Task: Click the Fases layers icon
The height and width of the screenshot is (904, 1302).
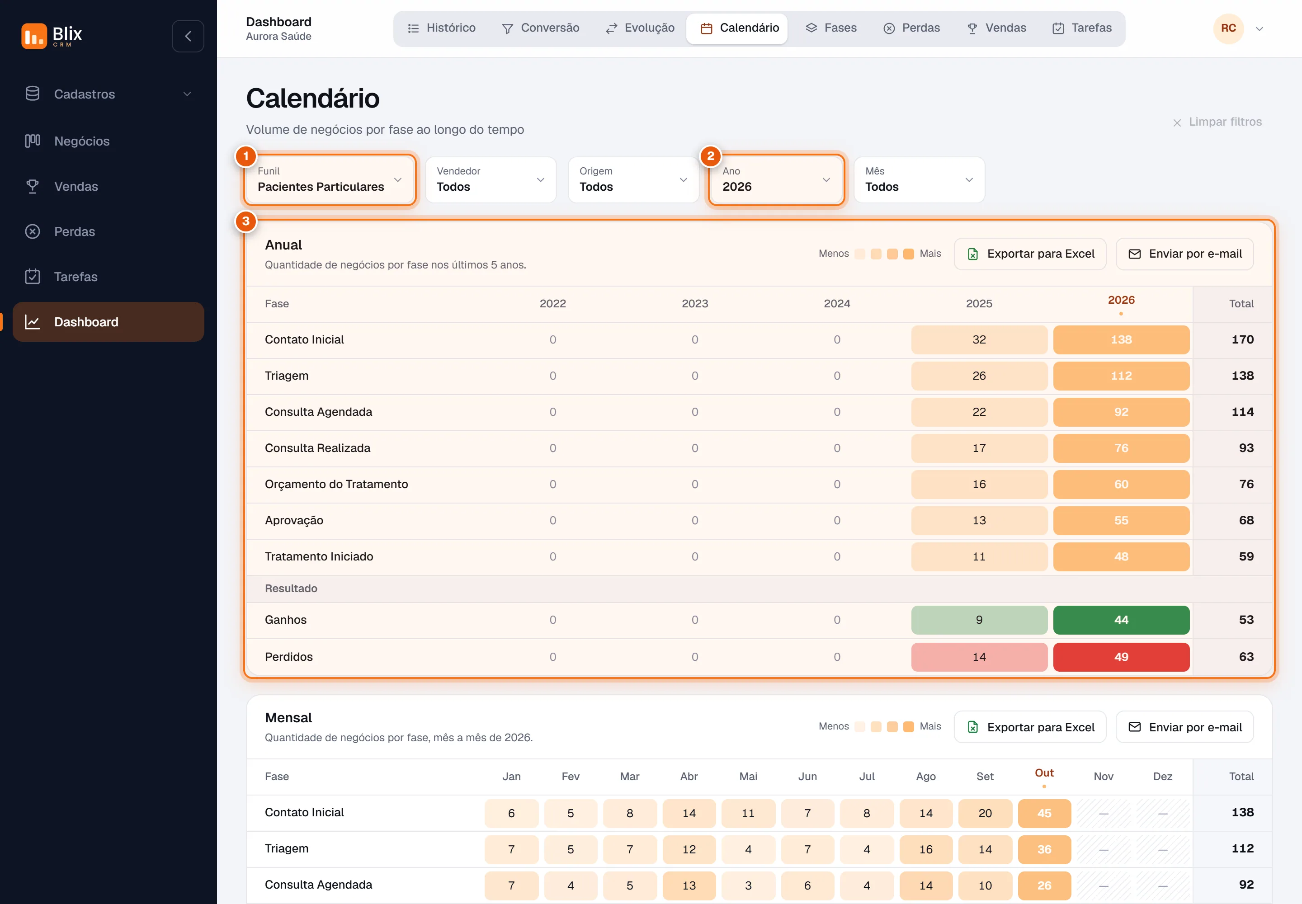Action: click(x=811, y=28)
